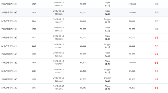Select the 120,000 payout in round 1325
Image resolution: width=168 pixels, height=93 pixels.
point(132,4)
